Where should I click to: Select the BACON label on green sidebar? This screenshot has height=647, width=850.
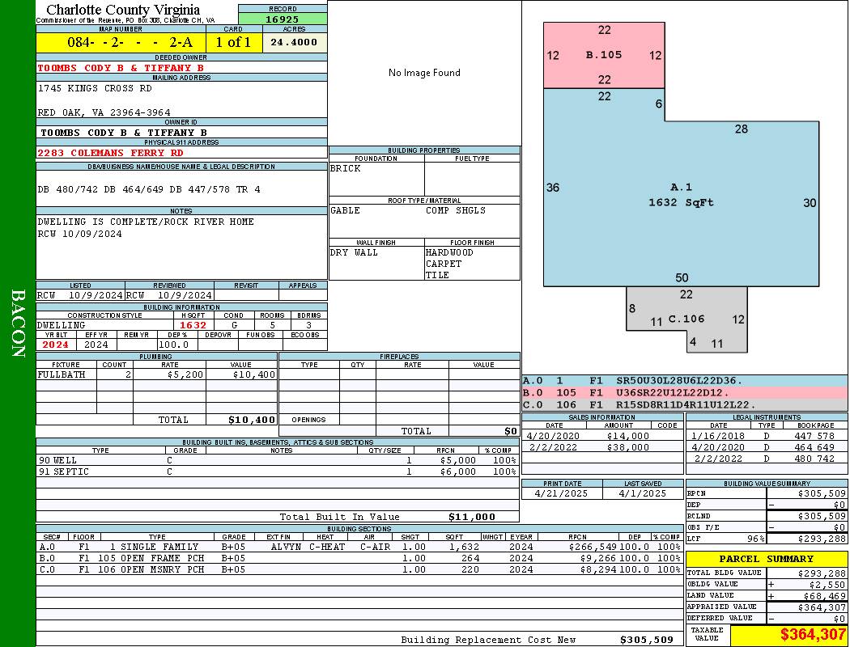18,323
